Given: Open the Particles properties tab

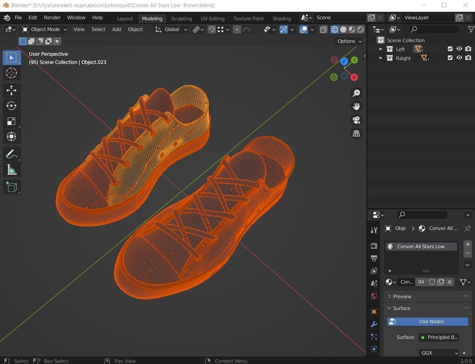Looking at the screenshot, I should point(374,336).
